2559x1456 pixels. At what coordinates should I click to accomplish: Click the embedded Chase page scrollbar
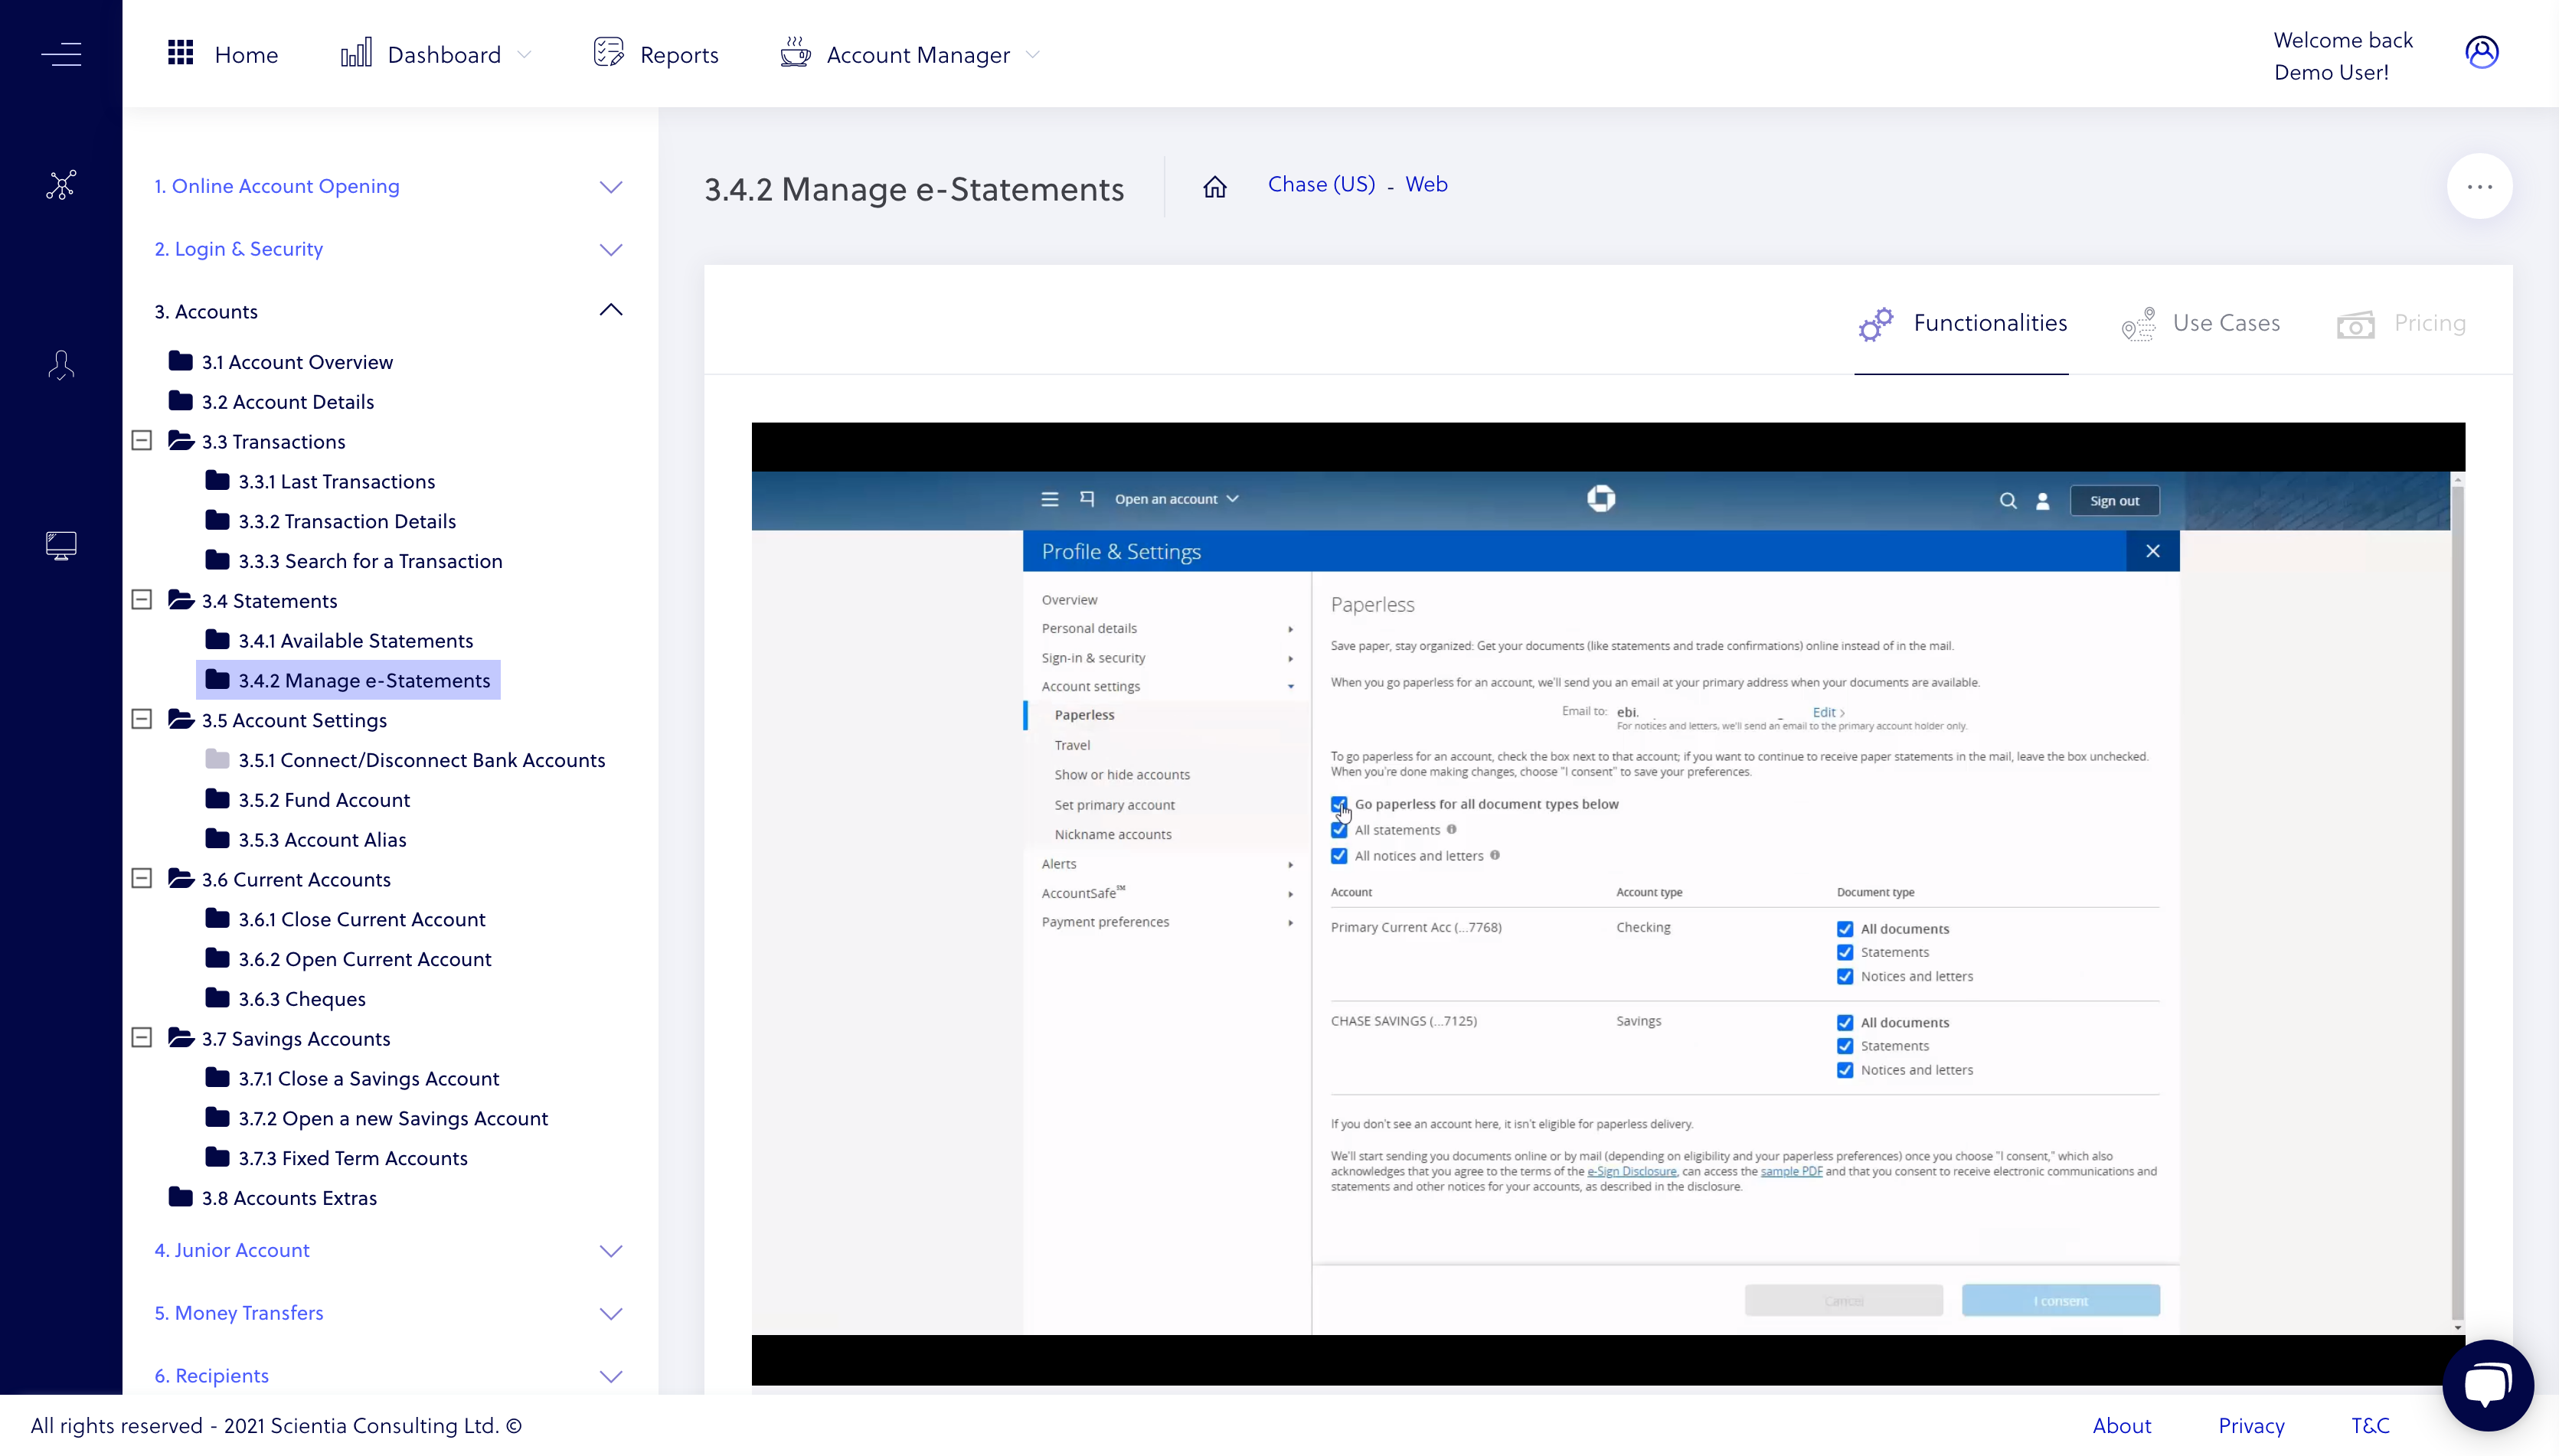pos(2457,903)
